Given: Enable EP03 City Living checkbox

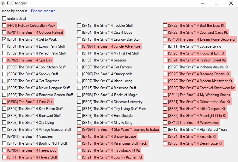Looking at the screenshot, I should click(x=4, y=123).
